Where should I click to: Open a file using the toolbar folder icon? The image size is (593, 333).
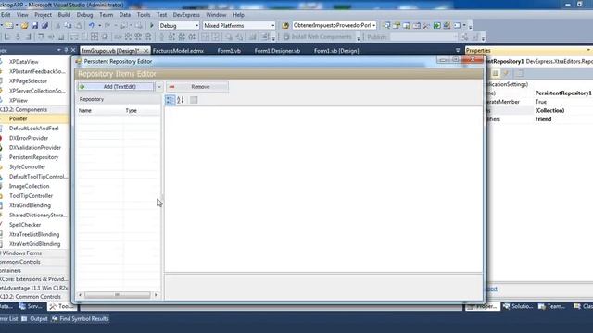tap(25, 26)
